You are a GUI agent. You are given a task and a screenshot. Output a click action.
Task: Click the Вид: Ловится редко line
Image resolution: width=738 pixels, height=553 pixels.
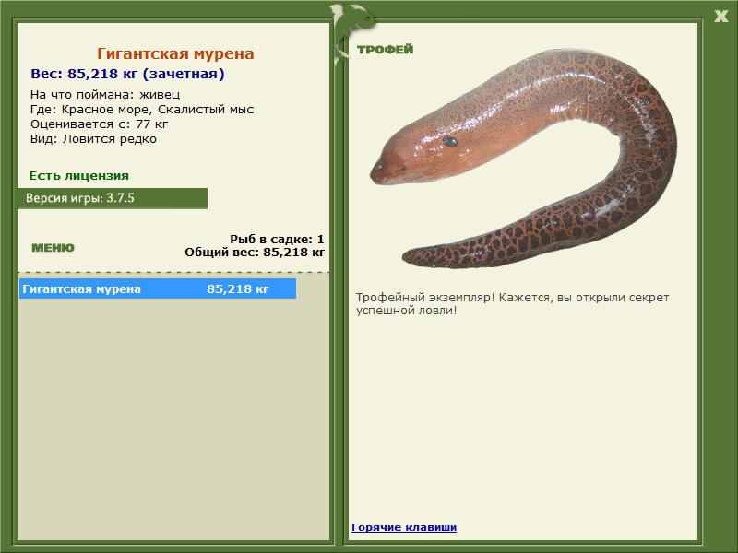[93, 139]
